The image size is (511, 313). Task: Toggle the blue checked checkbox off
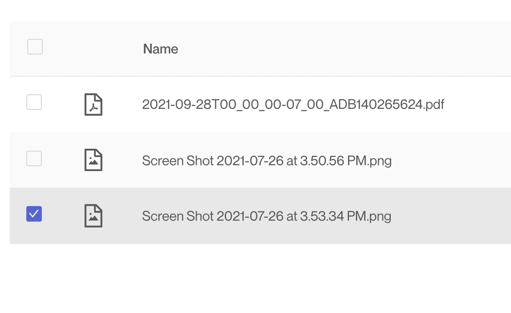click(34, 214)
